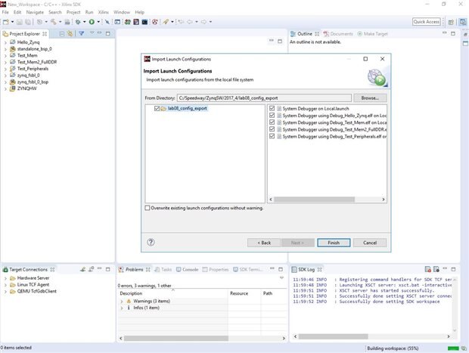Click the info icon beside Infos (1 item)
The width and height of the screenshot is (469, 353).
tap(129, 308)
